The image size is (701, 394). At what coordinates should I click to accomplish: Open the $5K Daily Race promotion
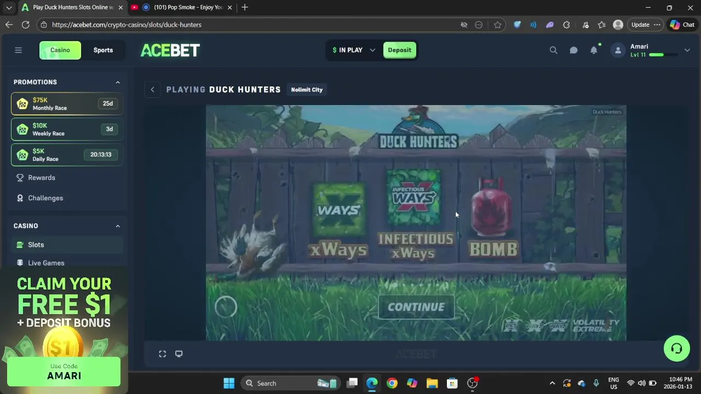67,155
